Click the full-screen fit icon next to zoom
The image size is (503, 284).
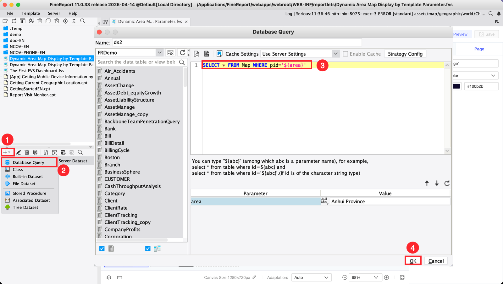tap(402, 277)
